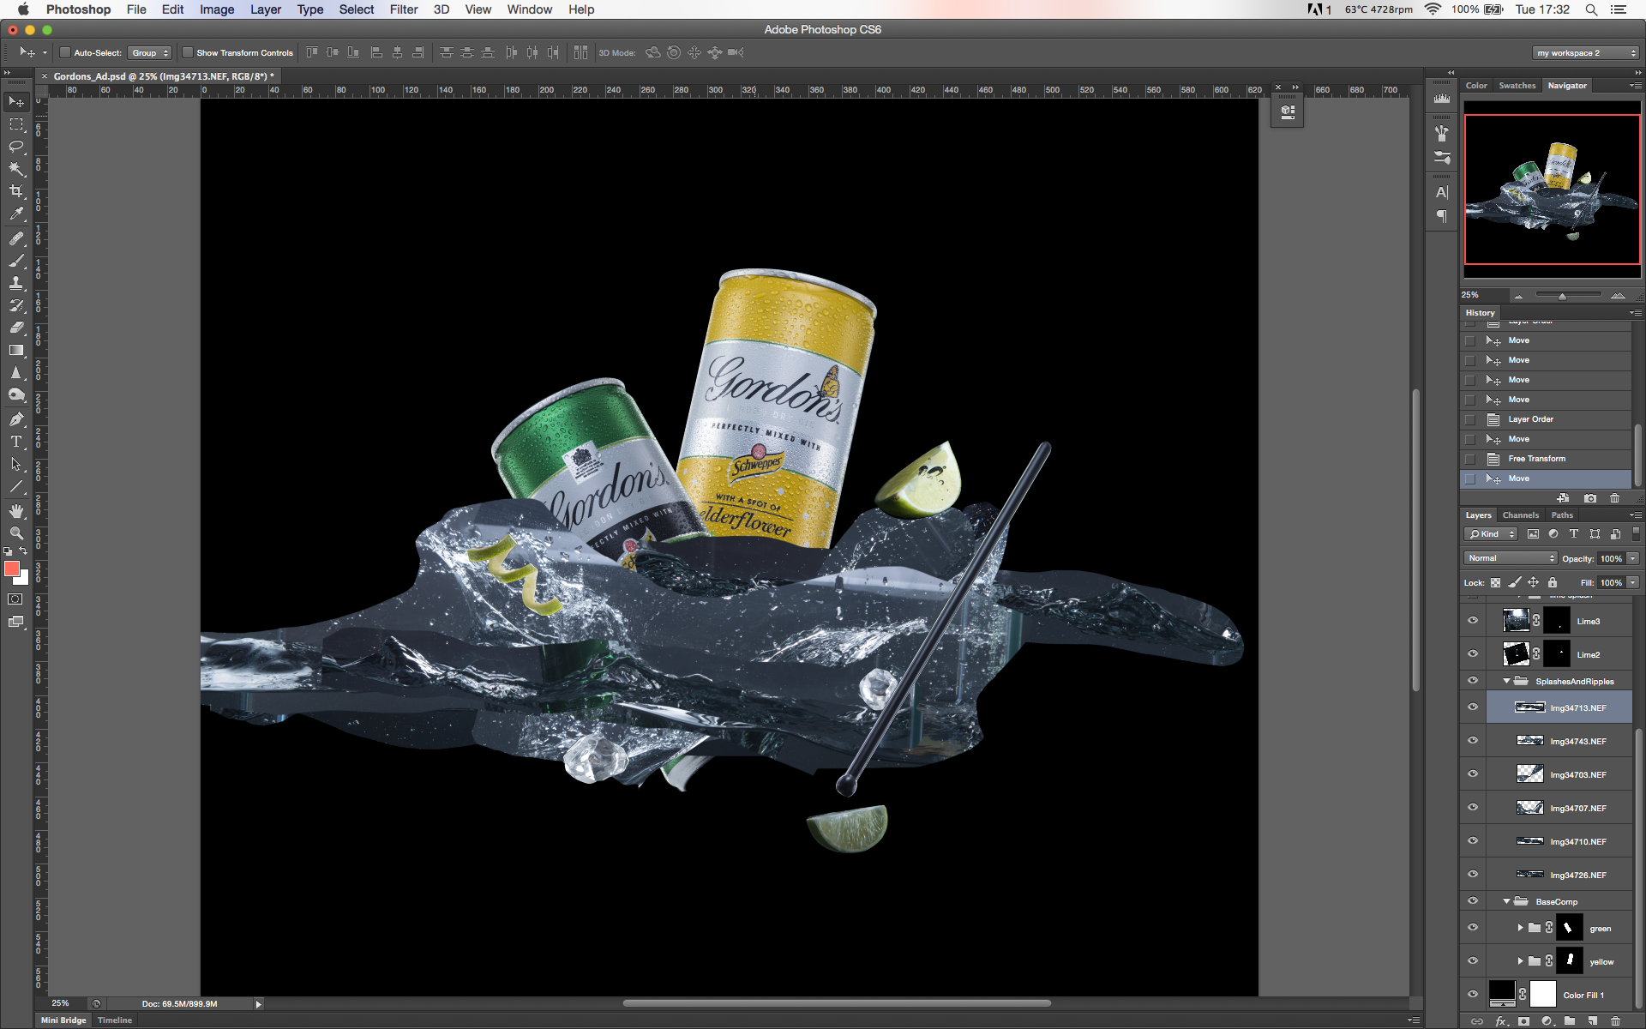Select the Eyedropper tool

16,214
